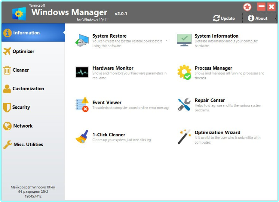Screen dimensions: 279x202
Task: Expand the About dropdown arrow
Action: (x=275, y=19)
